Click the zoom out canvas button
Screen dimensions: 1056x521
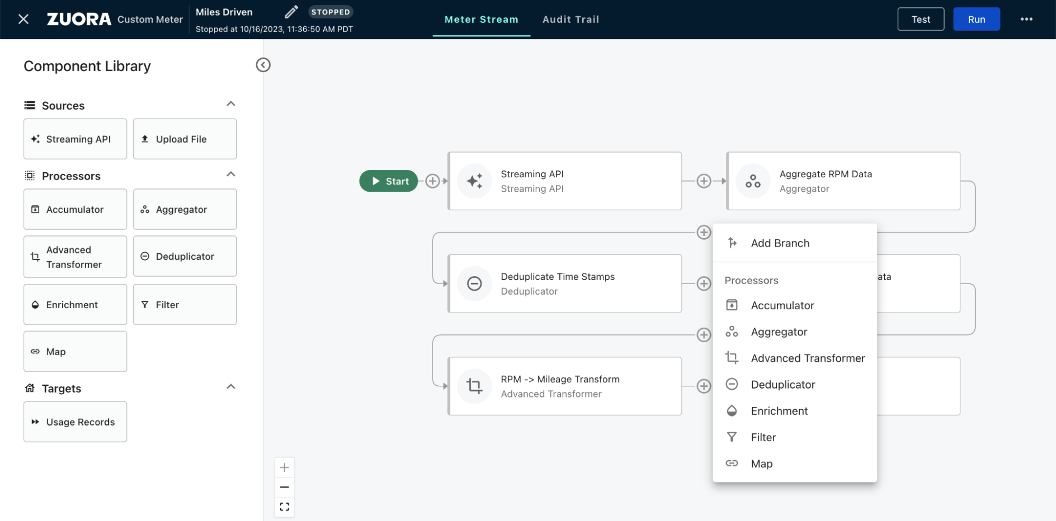pos(284,487)
